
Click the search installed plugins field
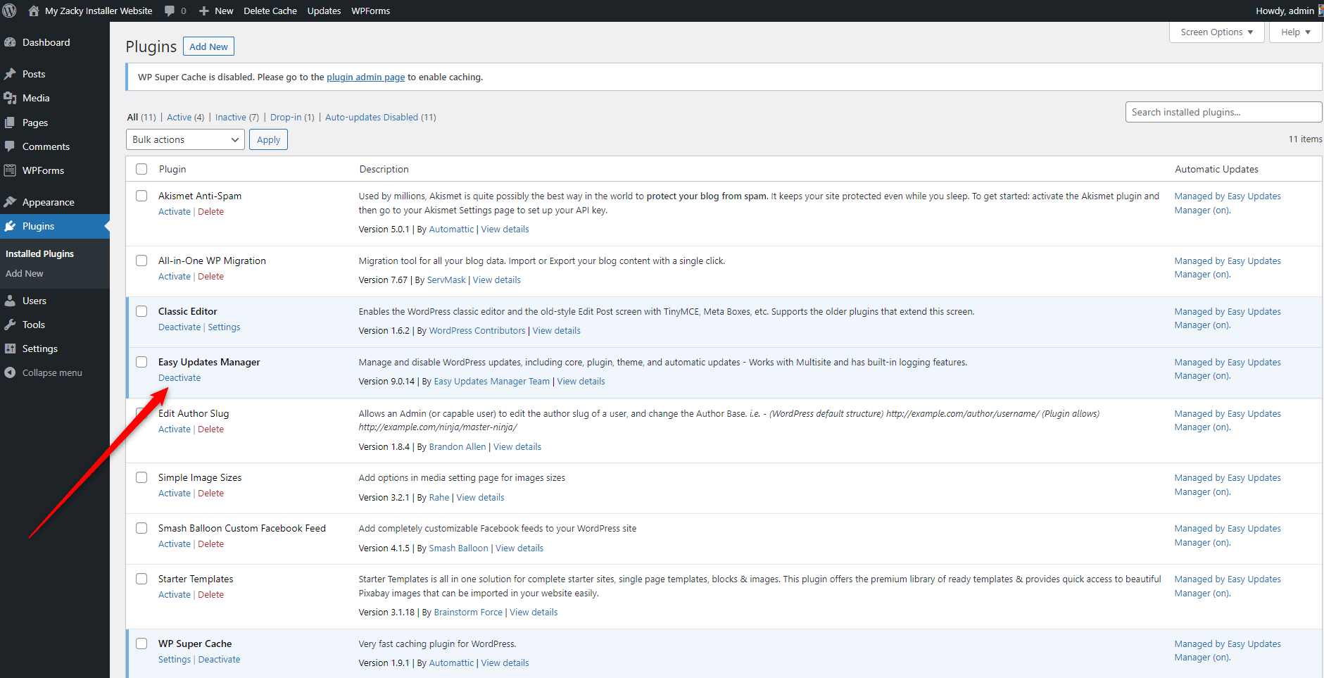1223,112
